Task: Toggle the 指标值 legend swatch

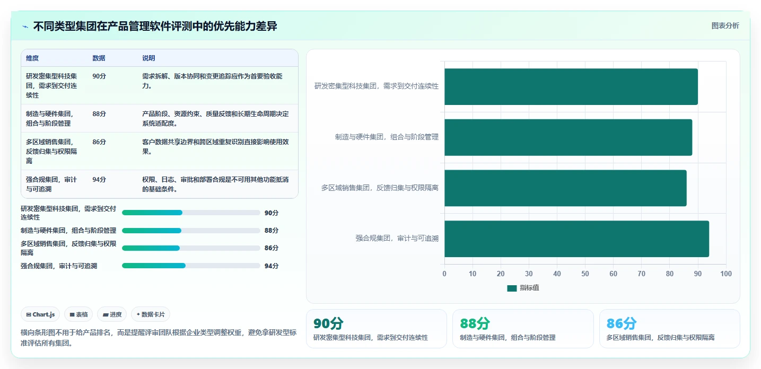Action: point(512,288)
